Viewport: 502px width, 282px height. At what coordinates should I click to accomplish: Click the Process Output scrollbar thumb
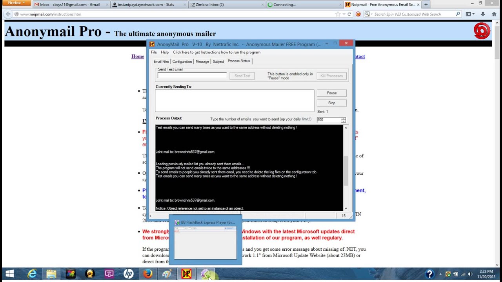click(x=346, y=171)
